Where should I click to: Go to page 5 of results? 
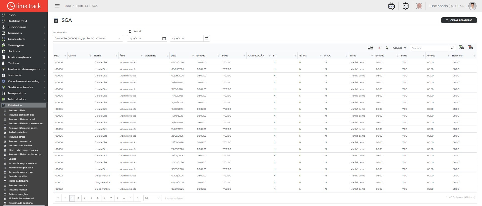(x=98, y=198)
